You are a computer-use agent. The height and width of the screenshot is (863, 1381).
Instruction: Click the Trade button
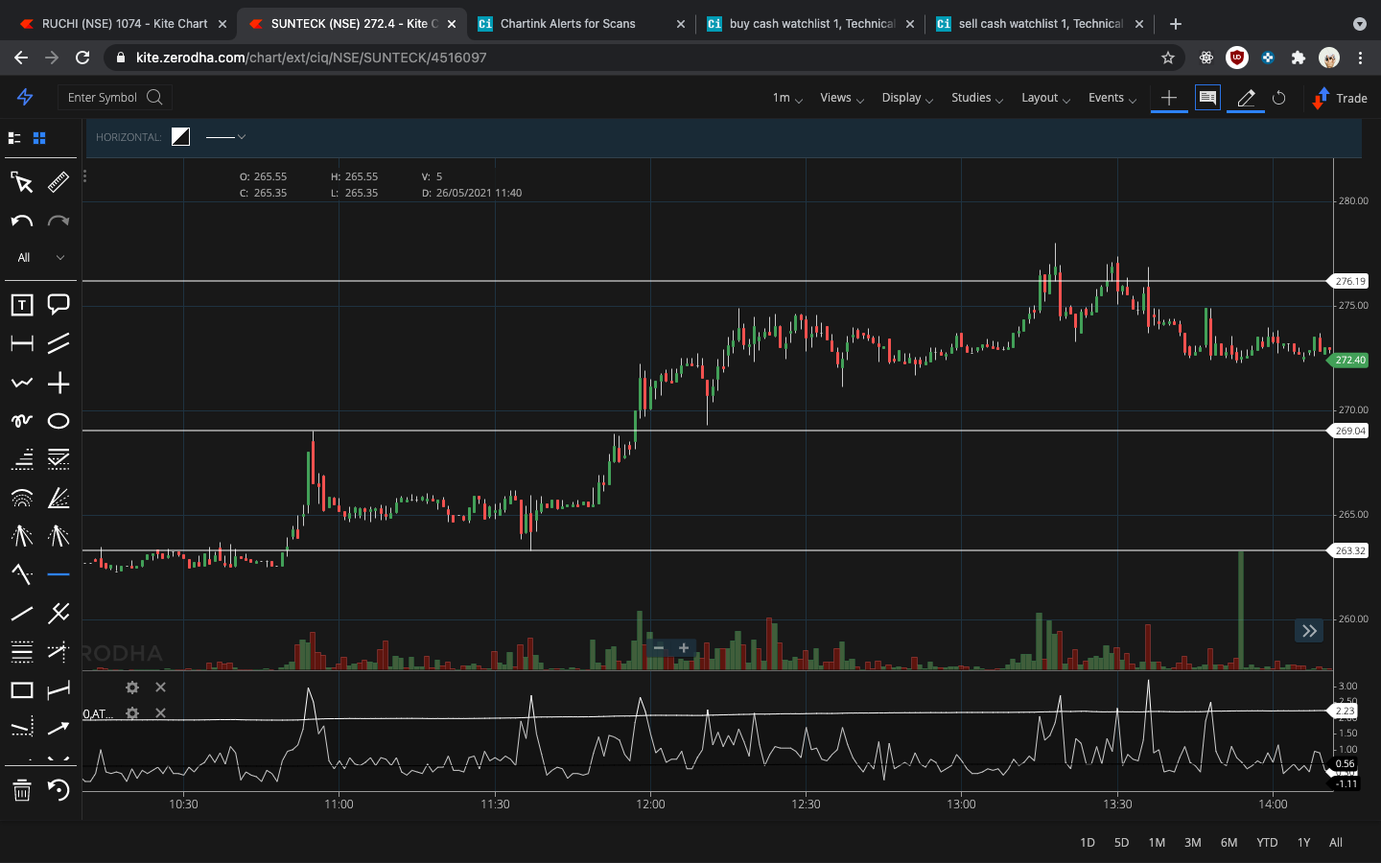click(x=1340, y=98)
